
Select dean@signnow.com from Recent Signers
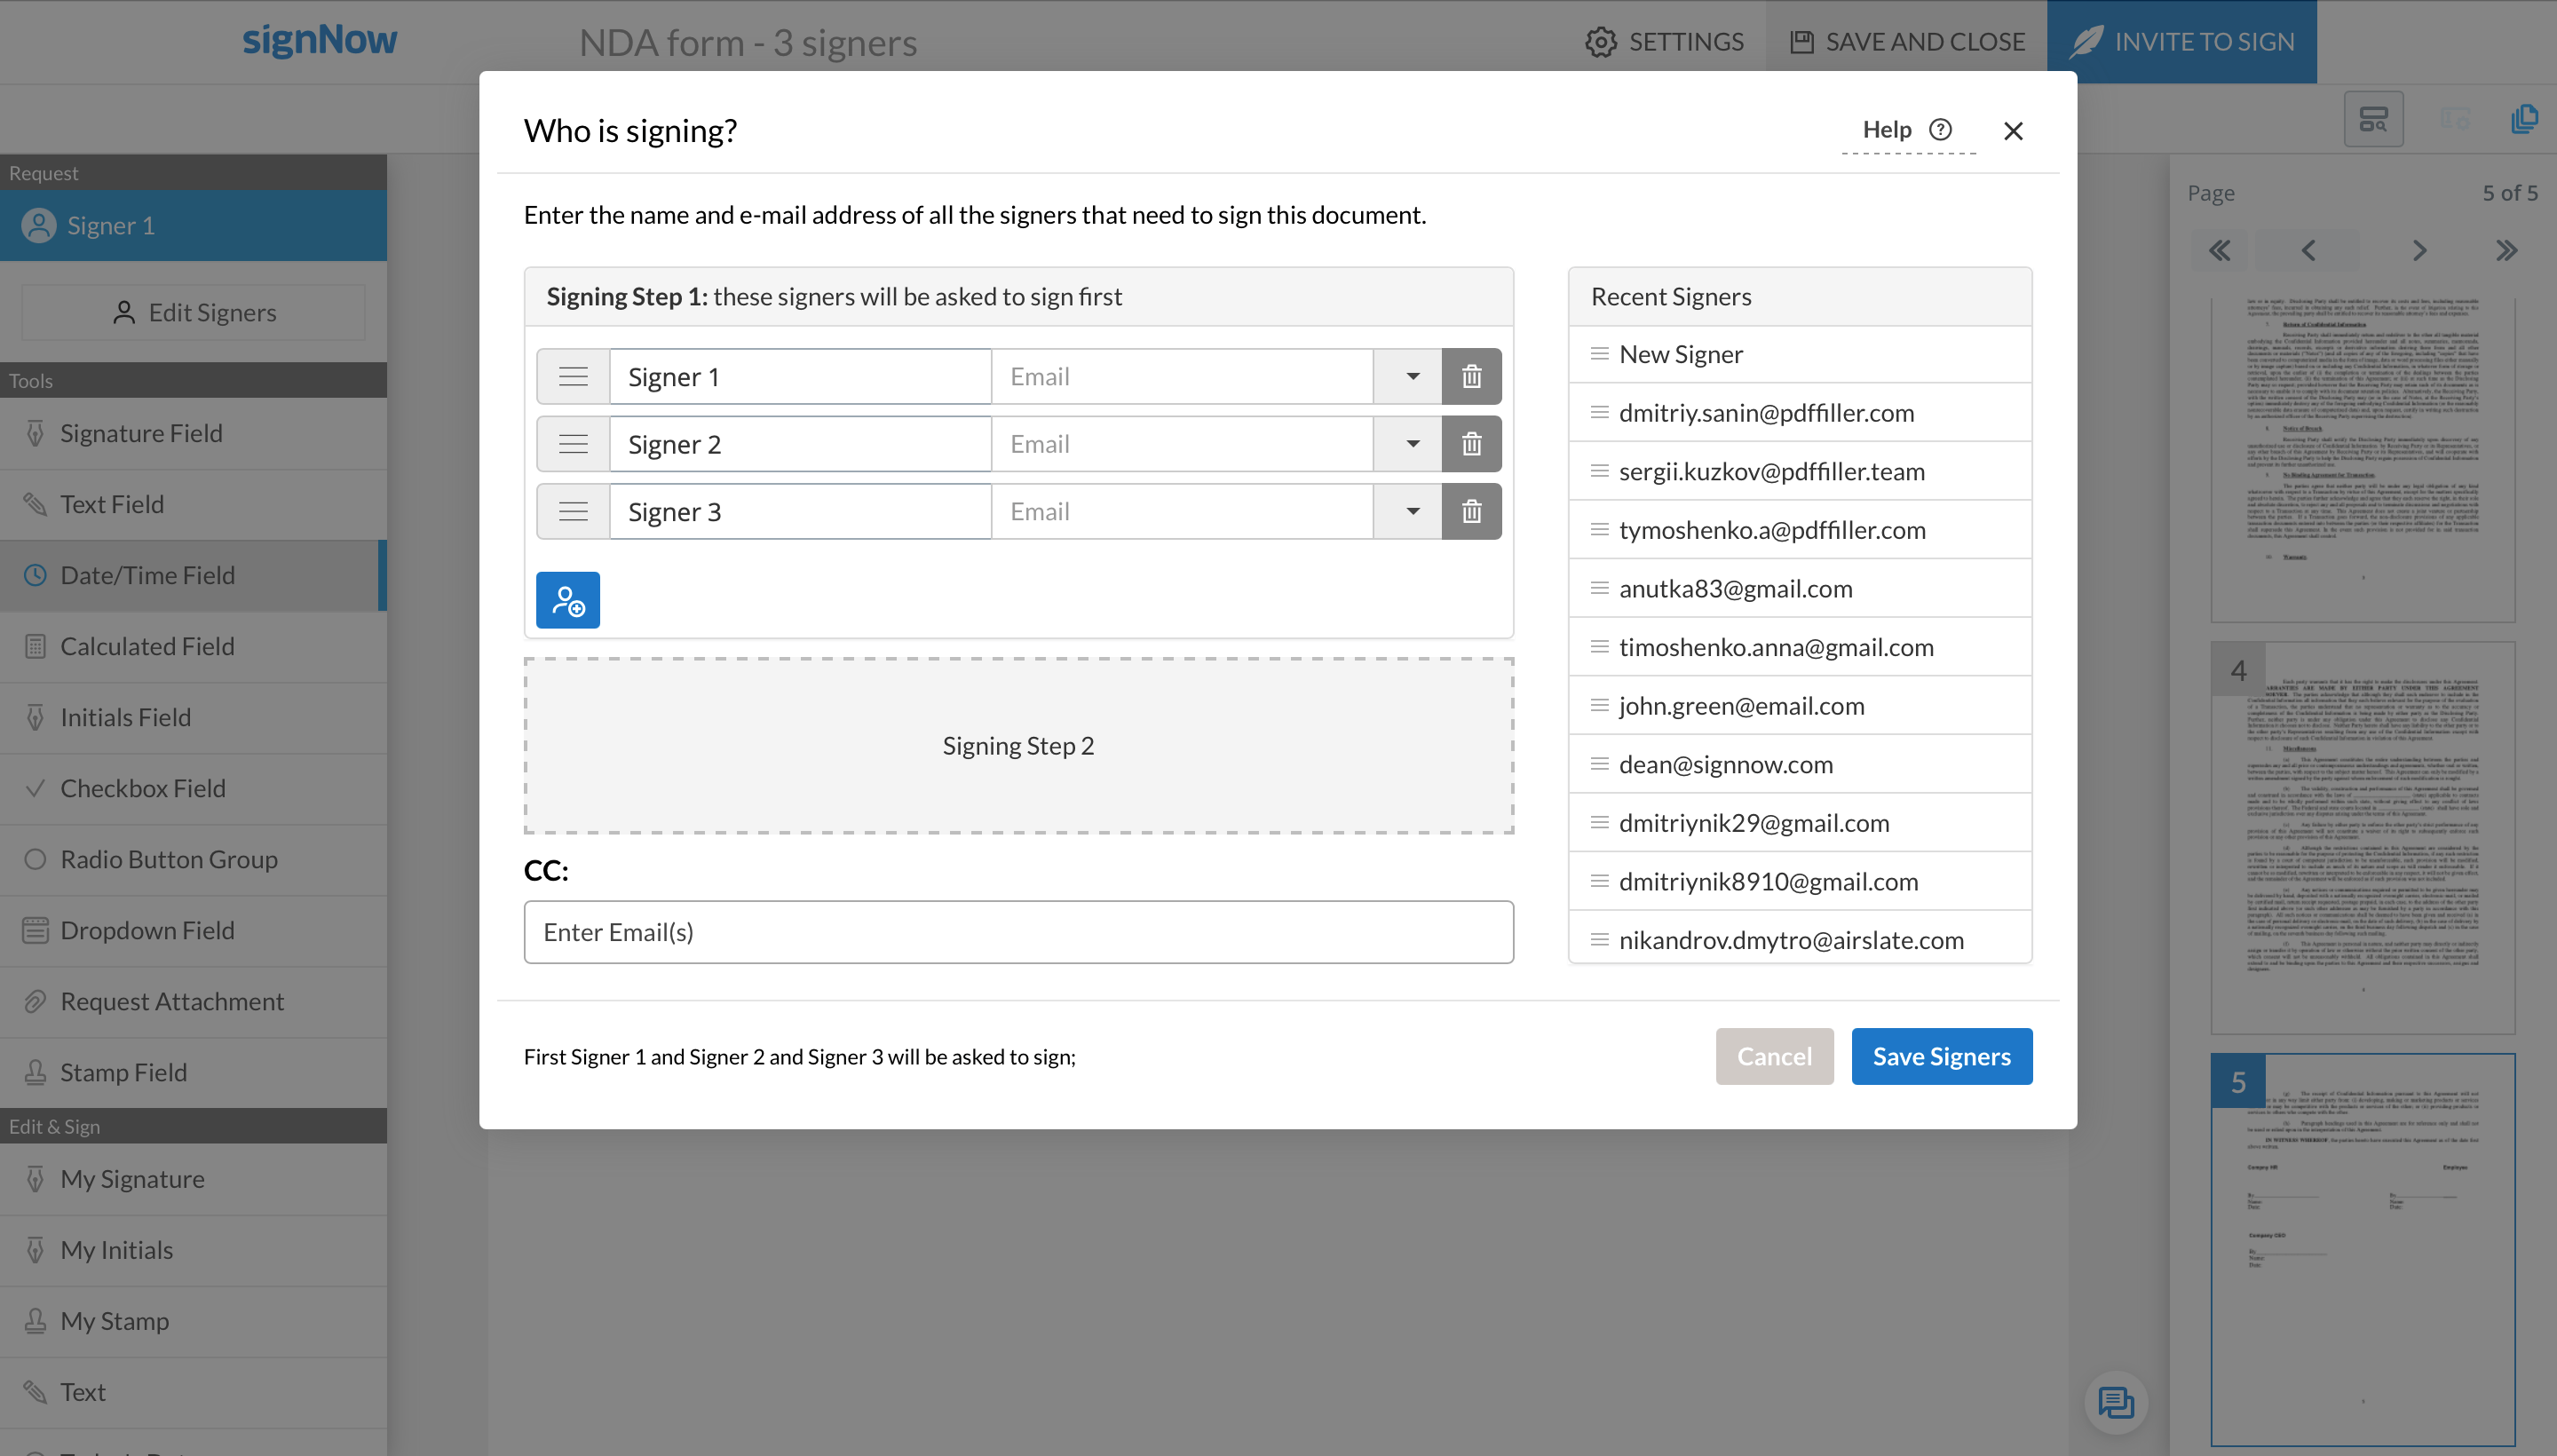[1725, 765]
